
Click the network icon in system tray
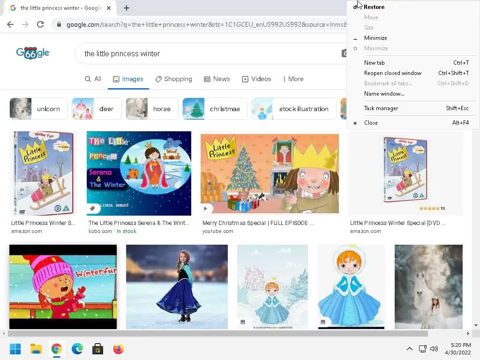tap(423, 349)
